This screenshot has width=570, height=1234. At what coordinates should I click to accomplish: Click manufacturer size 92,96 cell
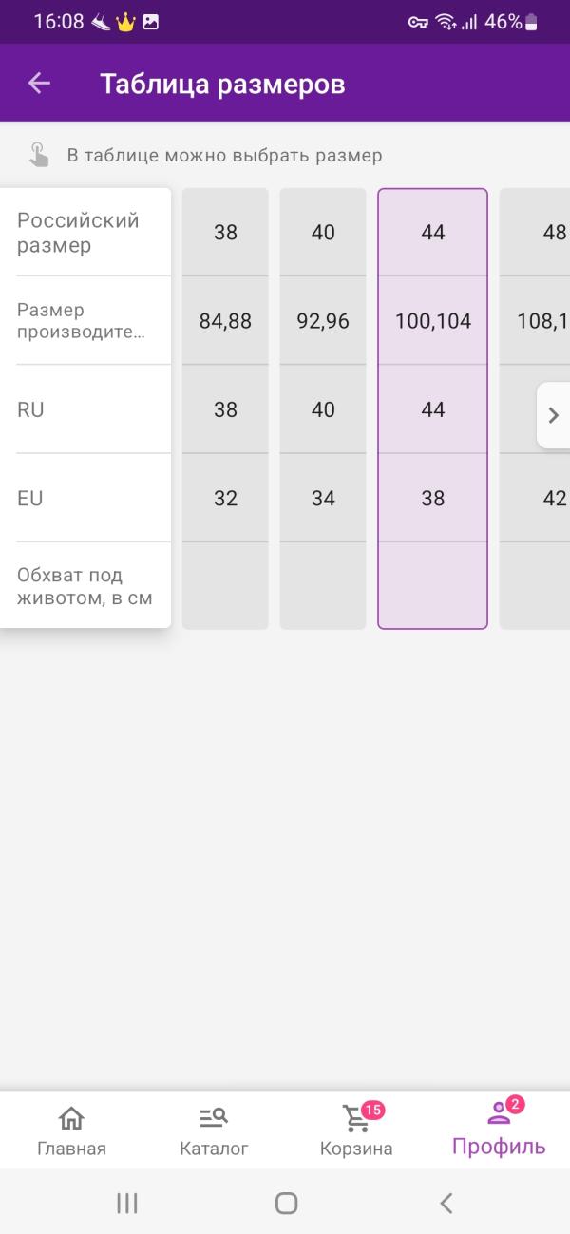click(323, 321)
